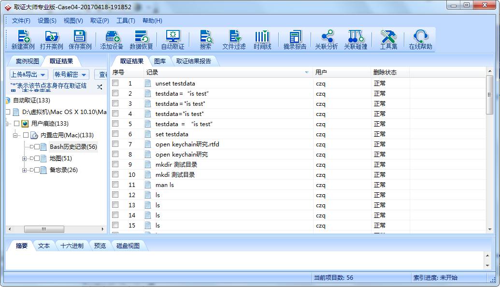Start 自动取证 from the toolbar
Screen dimensions: 500x287
point(172,37)
